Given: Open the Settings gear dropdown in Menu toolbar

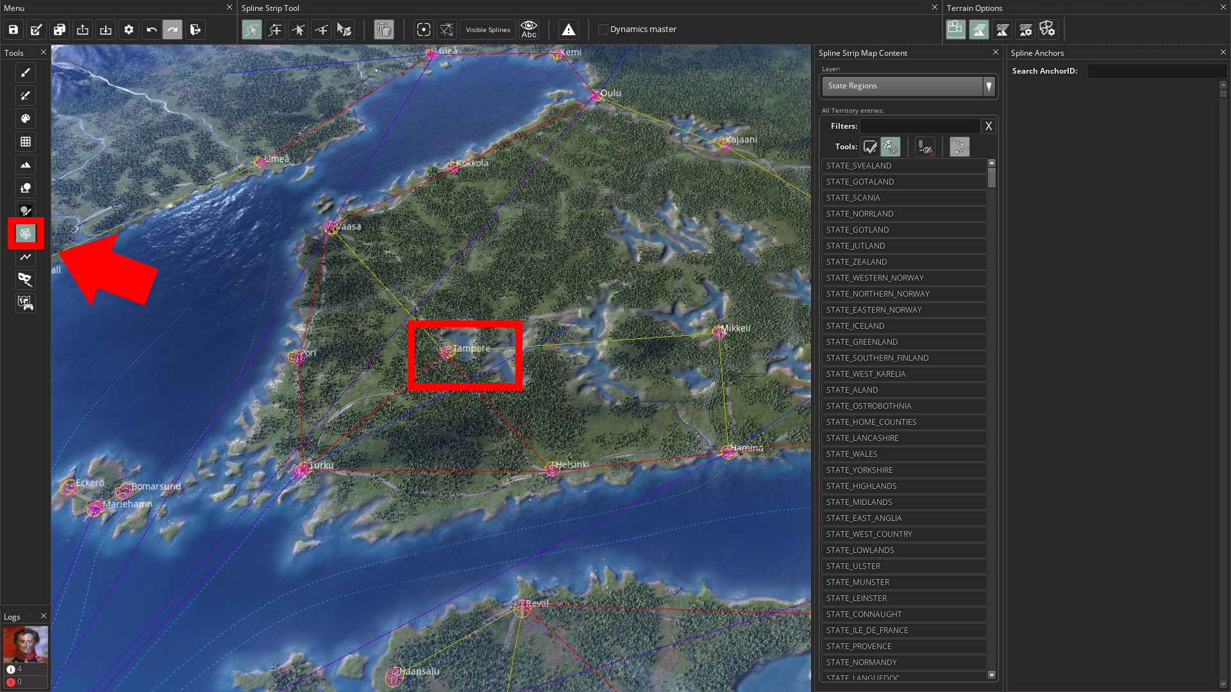Looking at the screenshot, I should (128, 29).
